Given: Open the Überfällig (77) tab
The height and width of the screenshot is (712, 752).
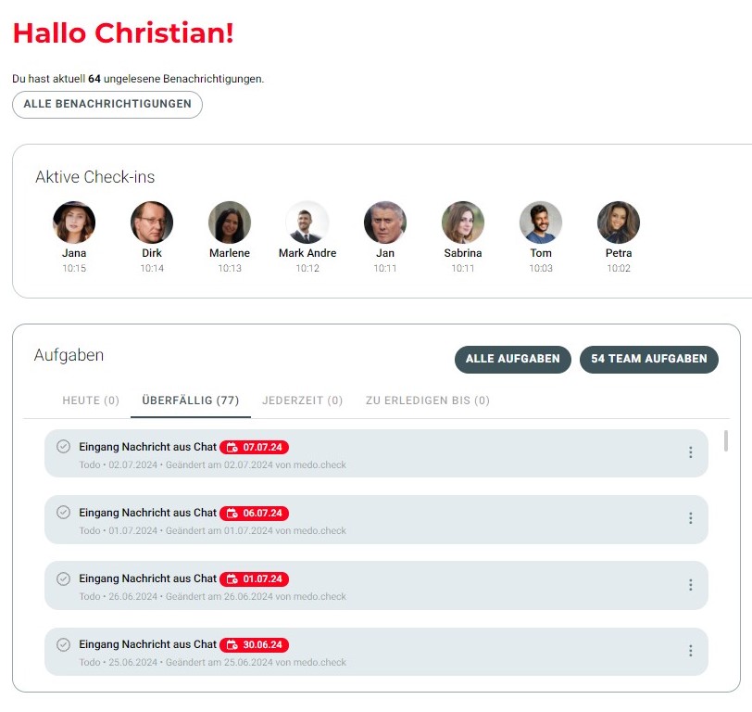Looking at the screenshot, I should 191,400.
